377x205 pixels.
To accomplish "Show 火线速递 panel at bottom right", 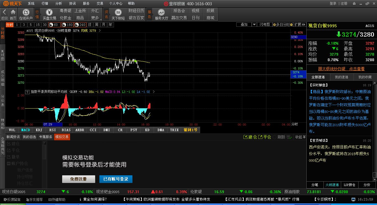I will pos(332,185).
